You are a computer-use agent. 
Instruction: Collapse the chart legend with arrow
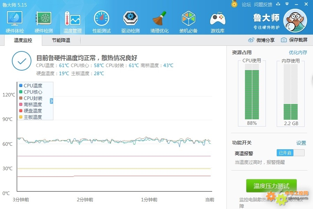click(x=51, y=101)
